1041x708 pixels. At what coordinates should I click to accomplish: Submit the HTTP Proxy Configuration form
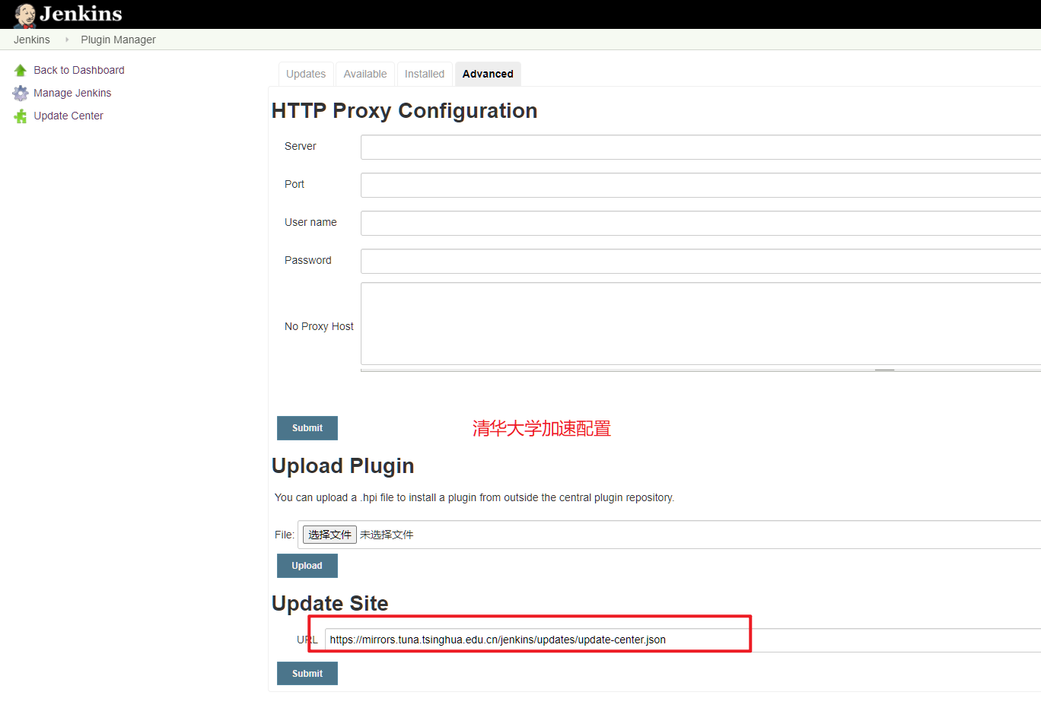tap(307, 428)
